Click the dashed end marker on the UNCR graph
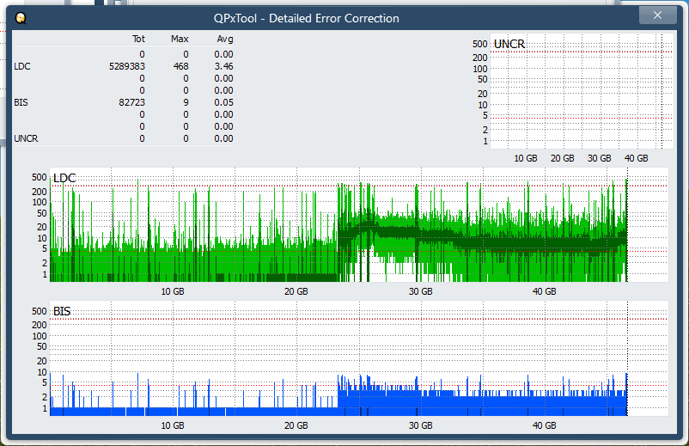 point(662,91)
